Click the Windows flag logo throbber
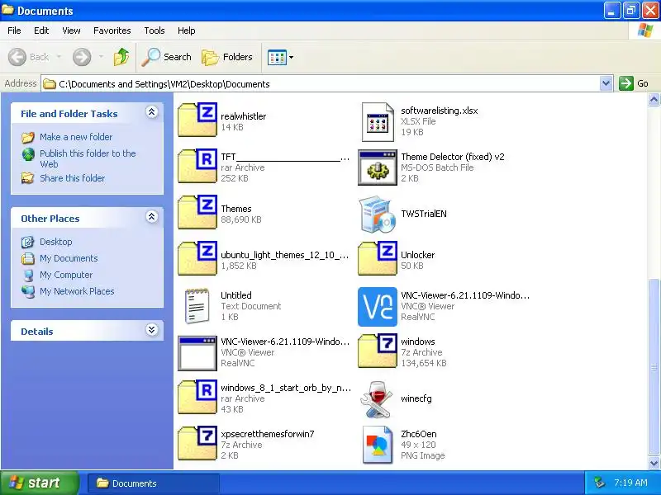The height and width of the screenshot is (495, 661). tap(644, 31)
